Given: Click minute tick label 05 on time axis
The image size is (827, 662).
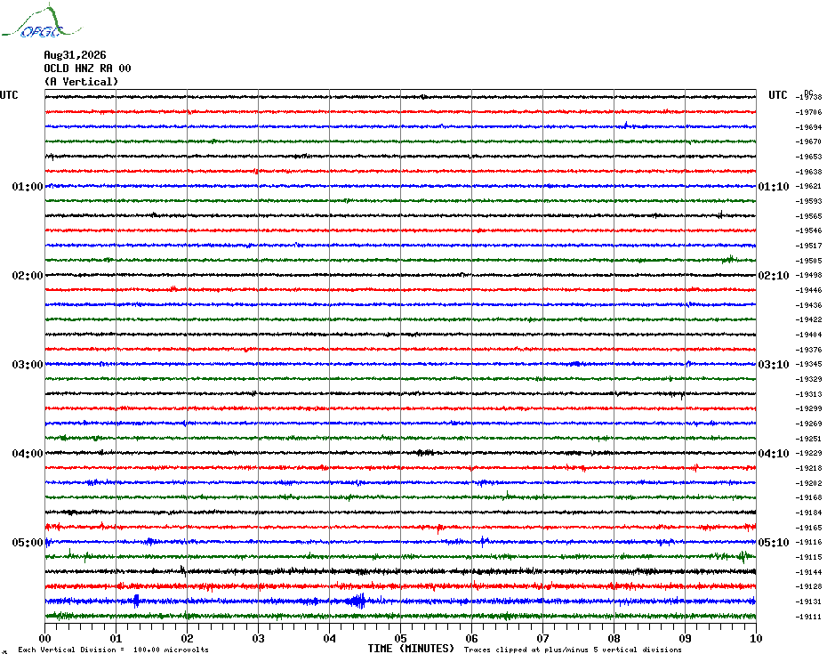Looking at the screenshot, I should tap(401, 638).
